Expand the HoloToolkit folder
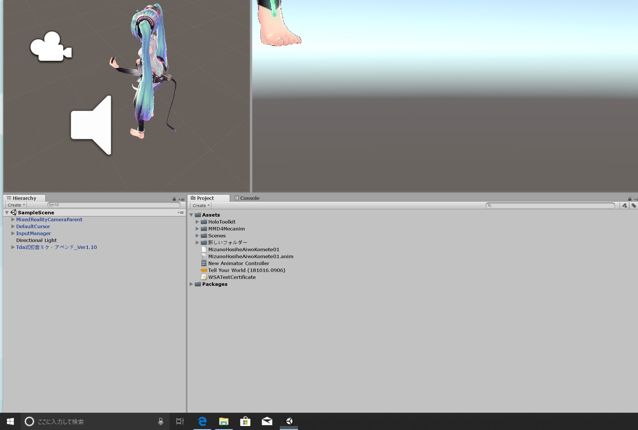 (x=197, y=222)
